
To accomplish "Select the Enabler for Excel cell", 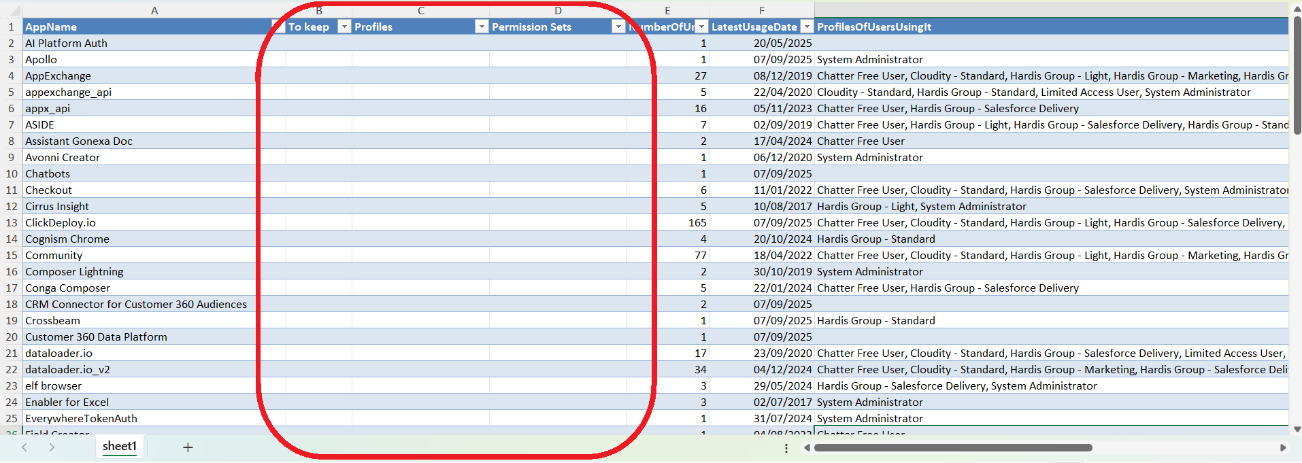I will (154, 402).
